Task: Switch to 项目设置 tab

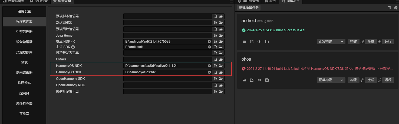Action: click(x=38, y=1)
